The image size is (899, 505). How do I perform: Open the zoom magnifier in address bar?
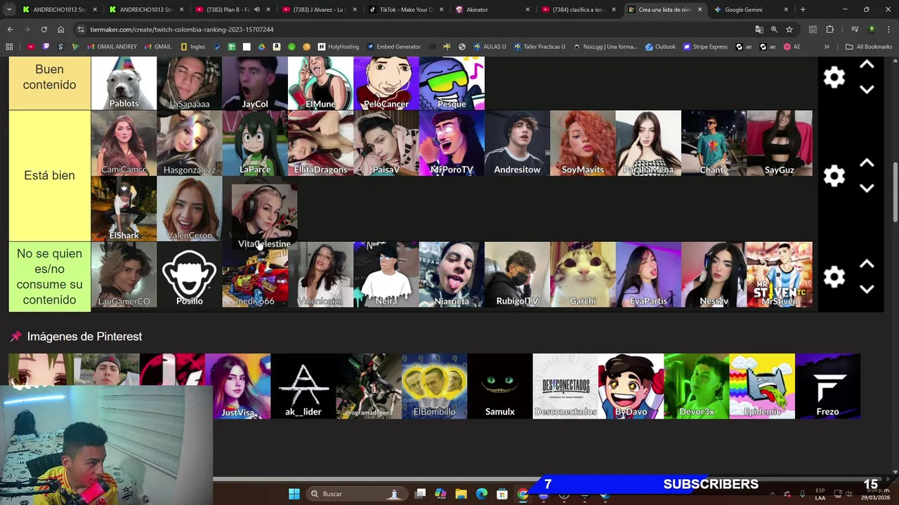click(x=774, y=29)
